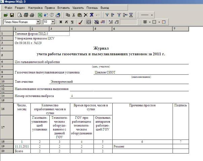
Task: Toggle italic formatting (К button)
Action: tap(67, 22)
